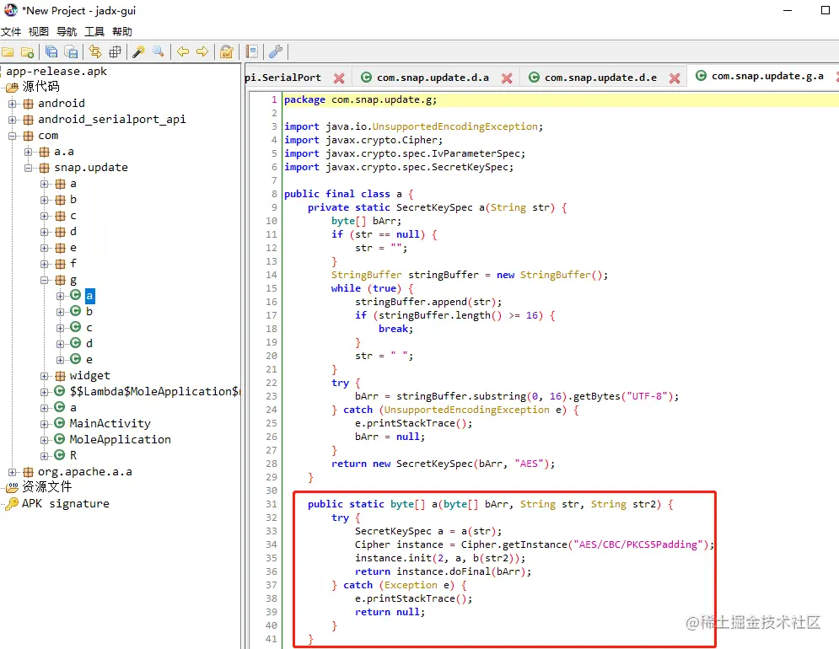Collapse the snap.update package node
This screenshot has height=649, width=839.
[x=29, y=168]
